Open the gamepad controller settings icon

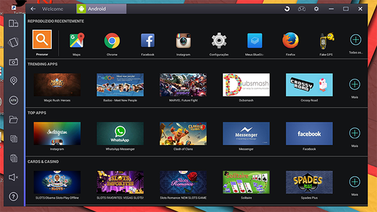coord(302,9)
